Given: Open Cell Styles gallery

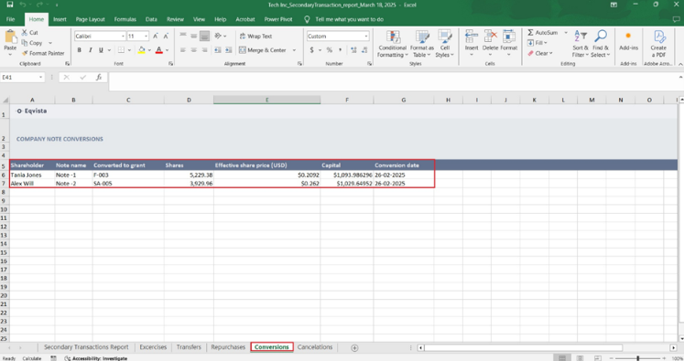Looking at the screenshot, I should coord(444,44).
